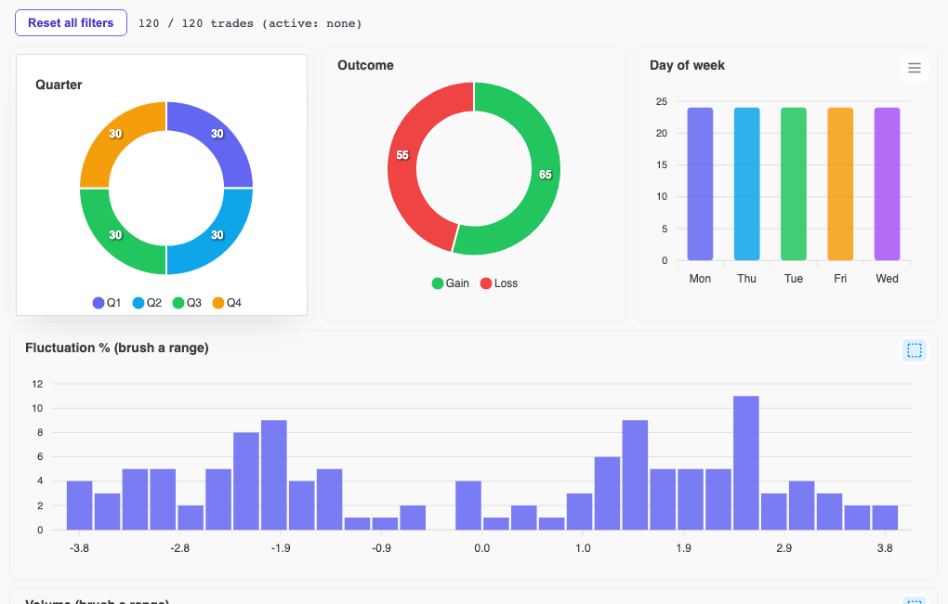
Task: Click the leftmost Fluctuation histogram bar
Action: pos(80,506)
